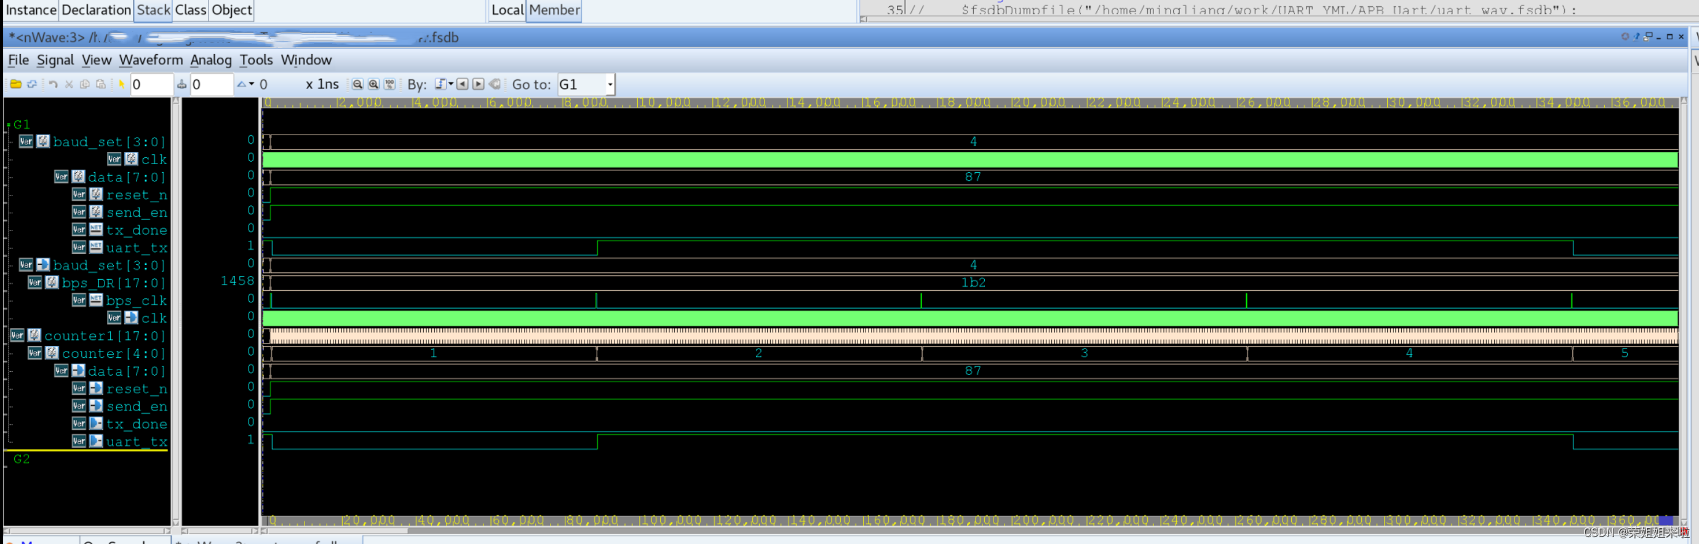This screenshot has height=544, width=1699.
Task: Select the yellow cursor time pointer icon
Action: [121, 84]
